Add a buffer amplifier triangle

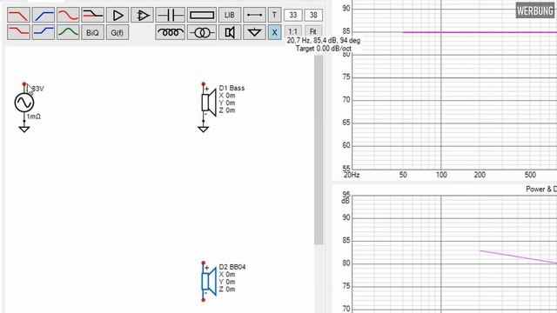[117, 16]
